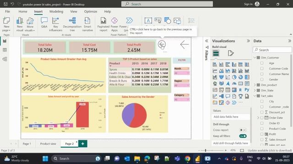293x164 pixels.
Task: Open the Region slicer dropdown
Action: [x=182, y=85]
